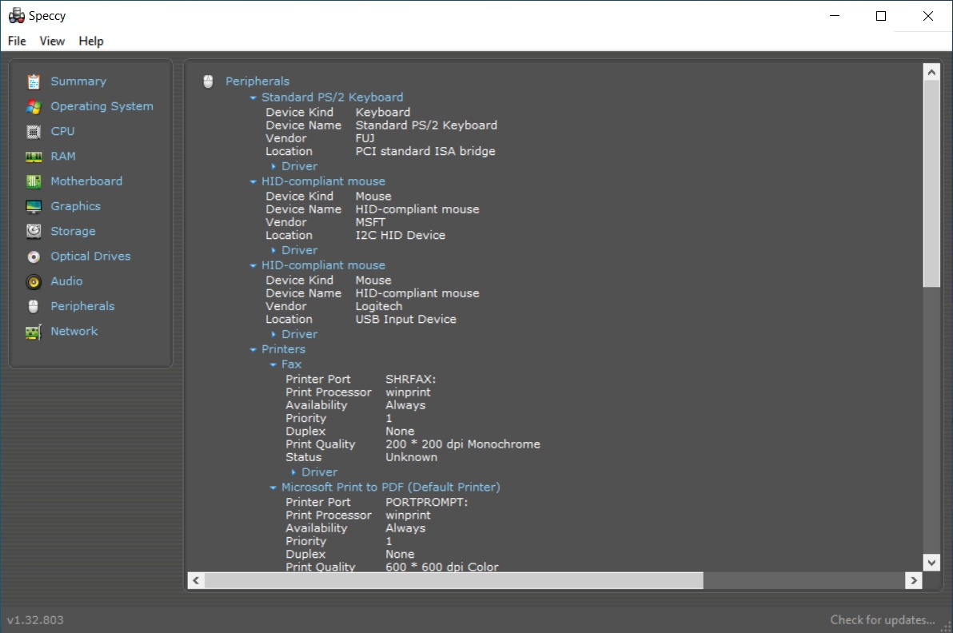
Task: Open the Network section
Action: coord(74,331)
